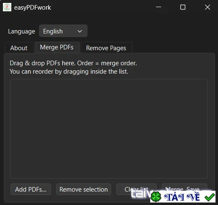This screenshot has width=218, height=205.
Task: Click the Add PDFs... button
Action: point(31,189)
